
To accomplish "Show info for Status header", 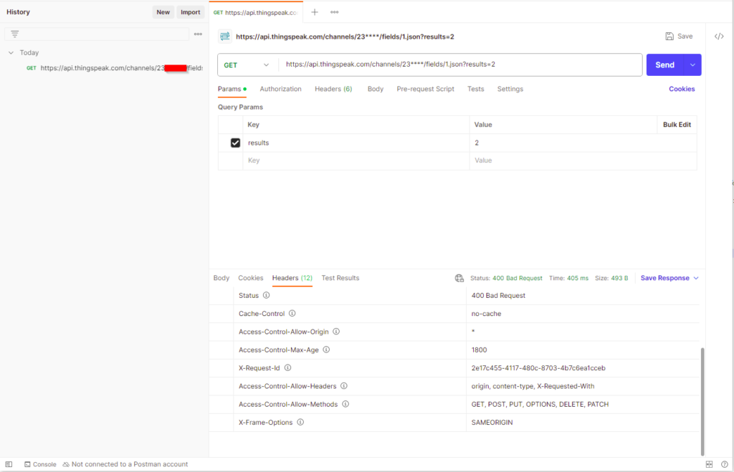I will [x=267, y=295].
